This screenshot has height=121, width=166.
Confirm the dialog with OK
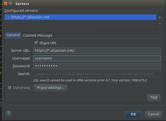(x=133, y=114)
